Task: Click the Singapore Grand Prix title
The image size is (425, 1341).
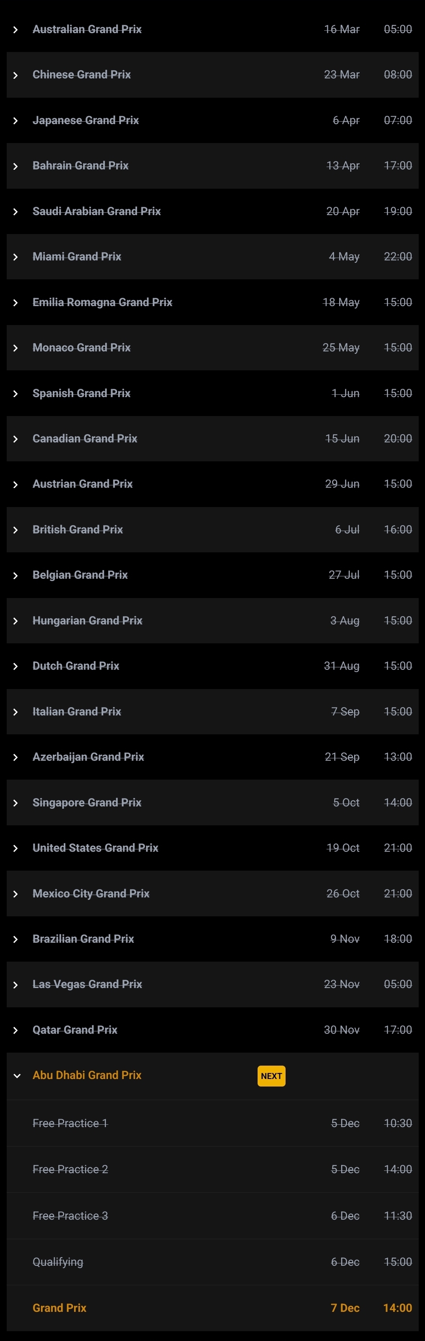Action: coord(87,802)
